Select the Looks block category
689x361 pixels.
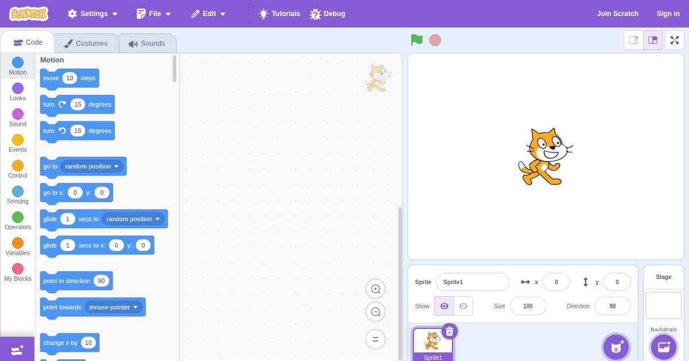(x=18, y=92)
